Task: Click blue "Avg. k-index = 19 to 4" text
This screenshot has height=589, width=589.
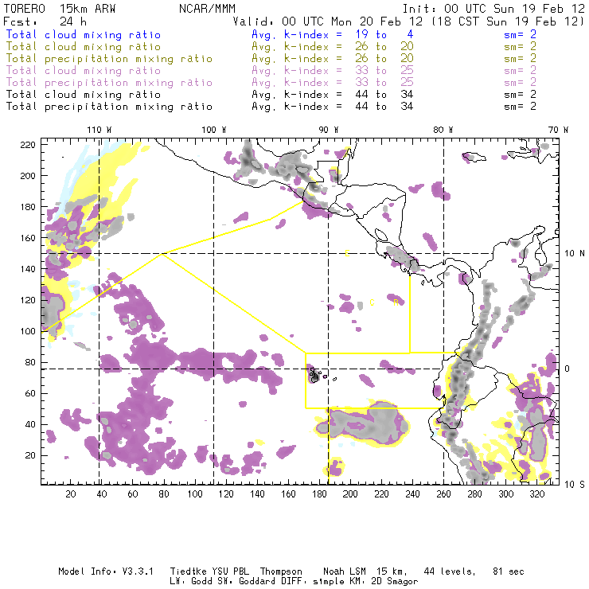Action: point(333,34)
